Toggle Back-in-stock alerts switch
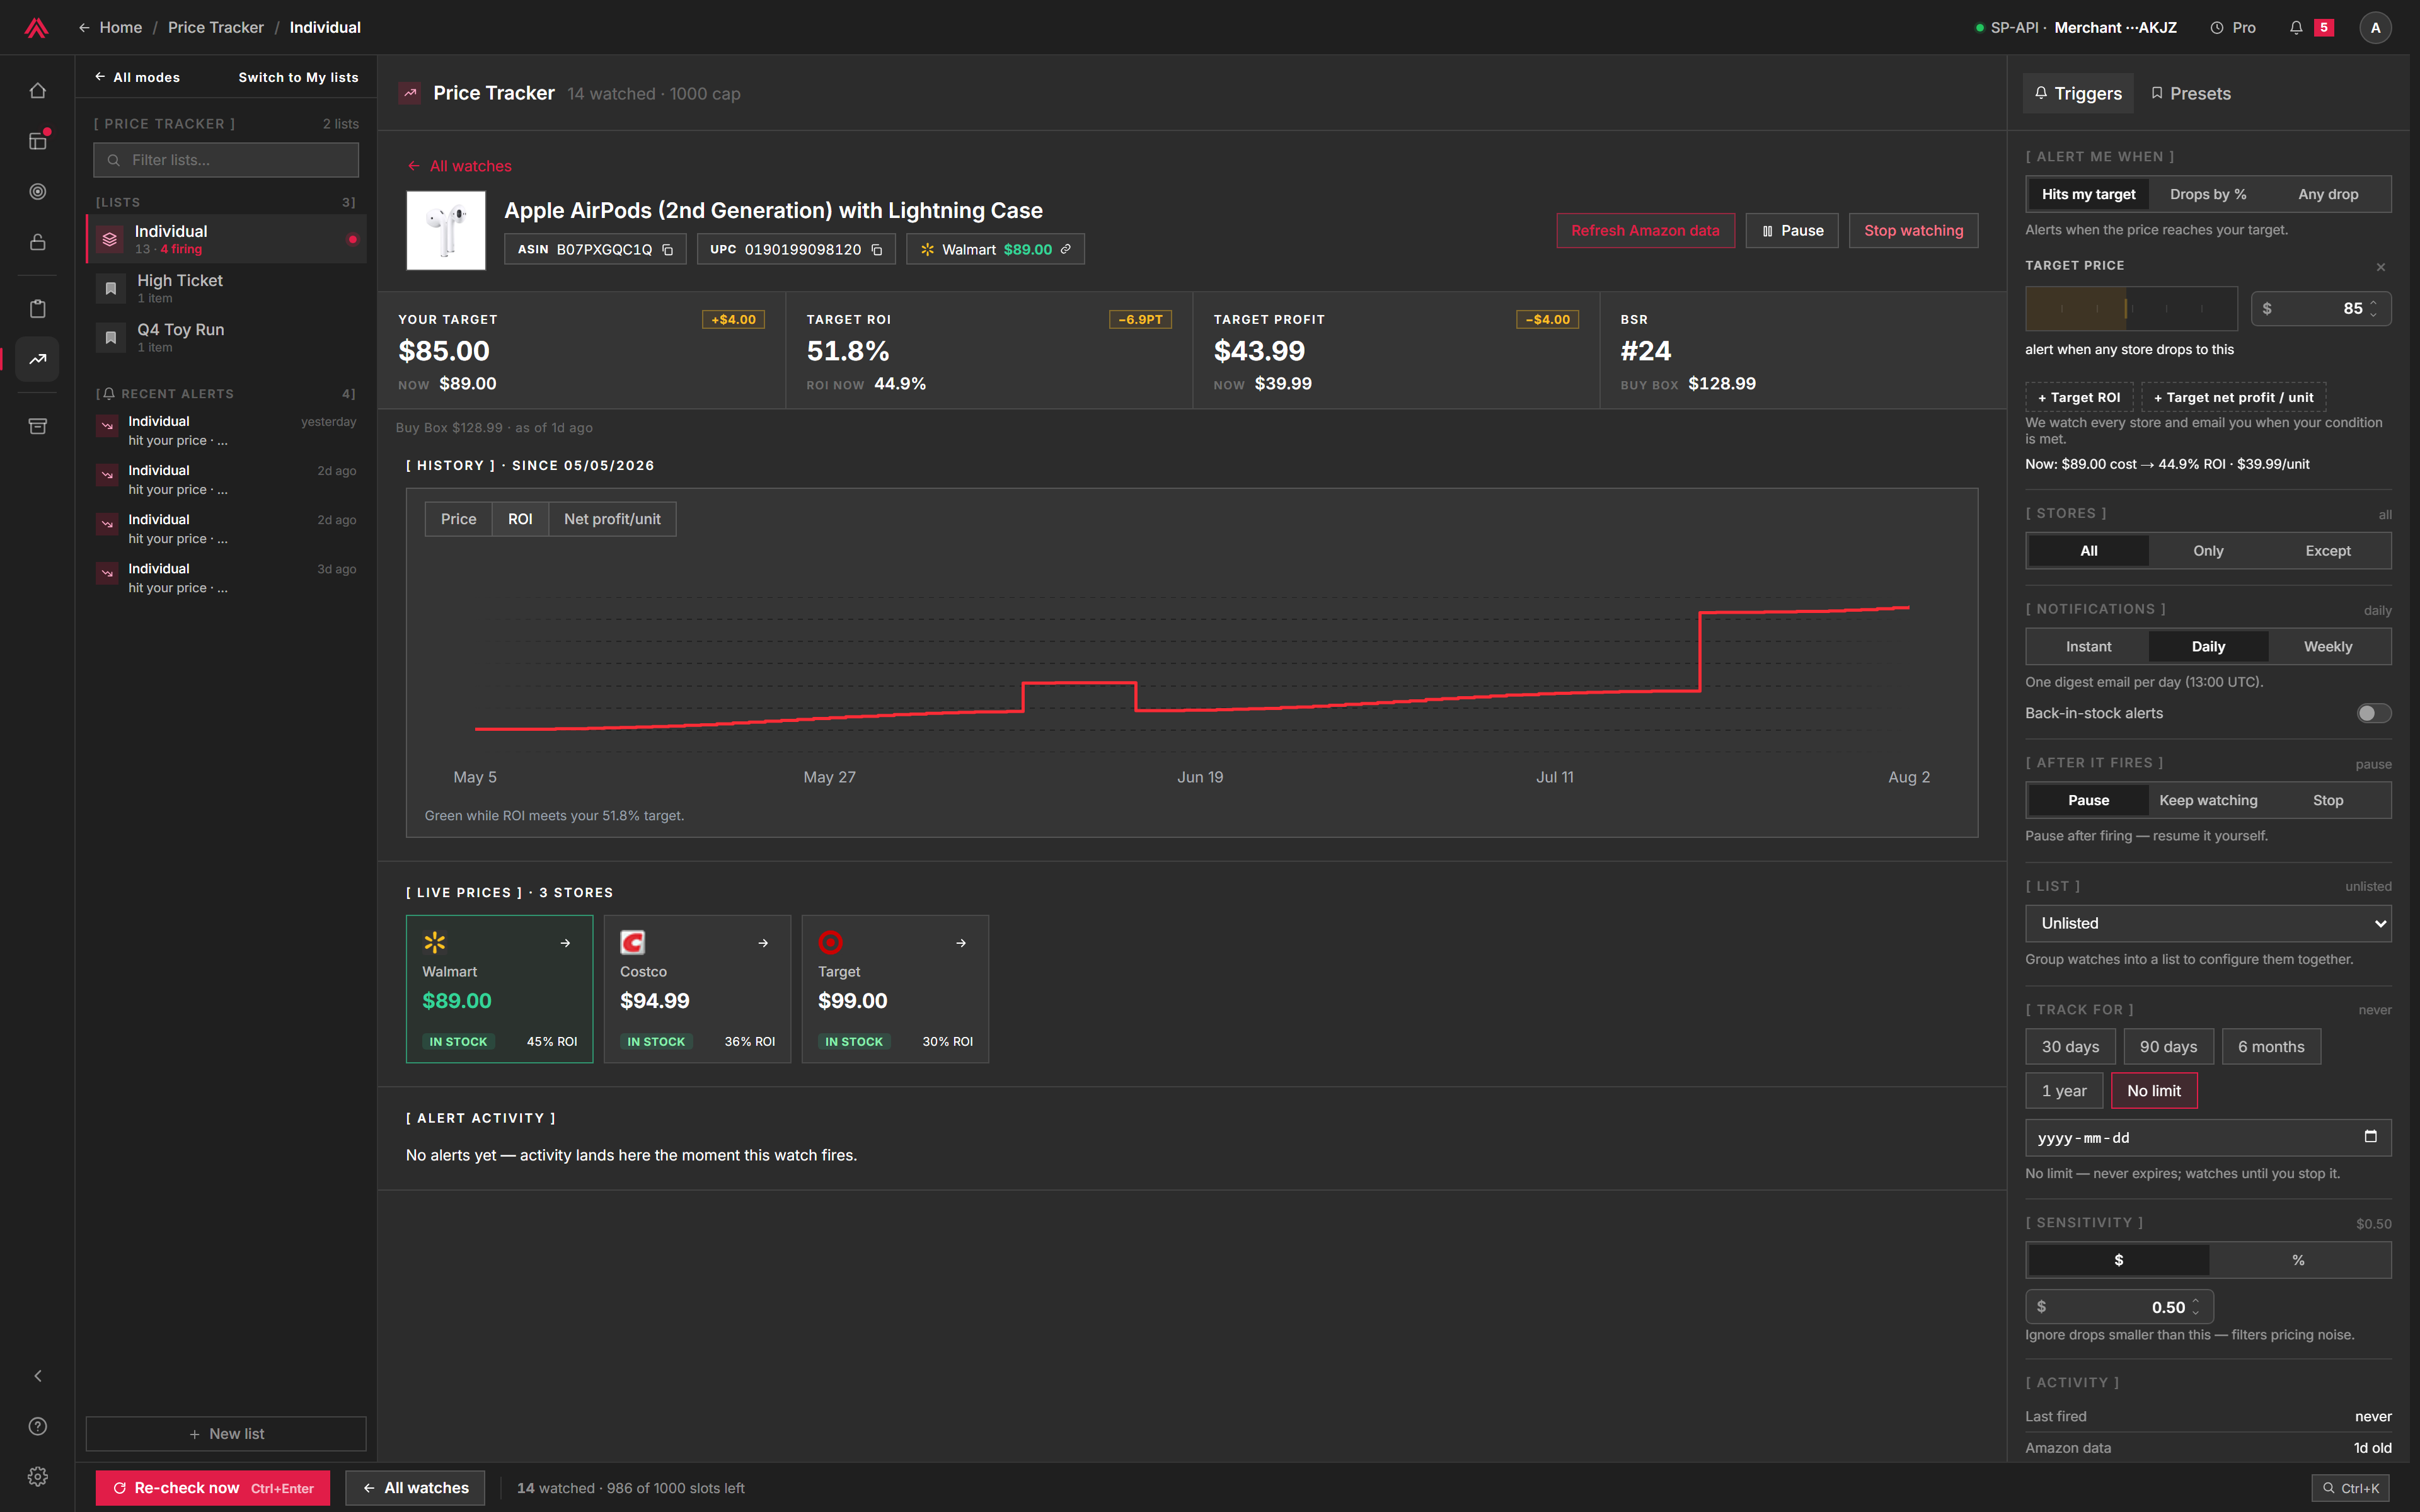This screenshot has width=2420, height=1512. (2373, 713)
